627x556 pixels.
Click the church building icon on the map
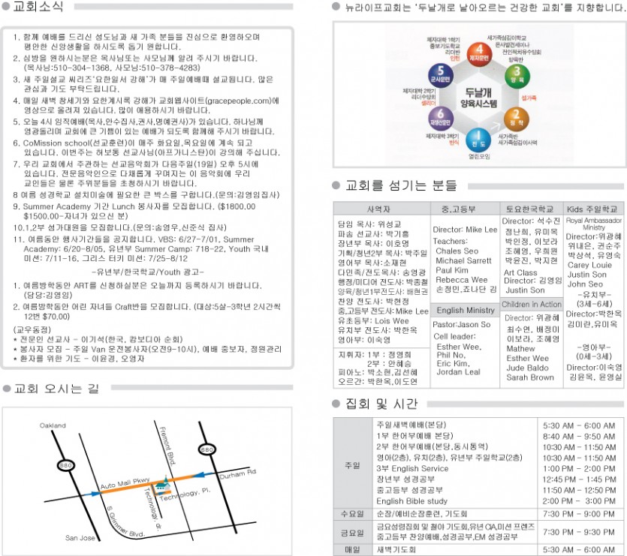coord(163,485)
